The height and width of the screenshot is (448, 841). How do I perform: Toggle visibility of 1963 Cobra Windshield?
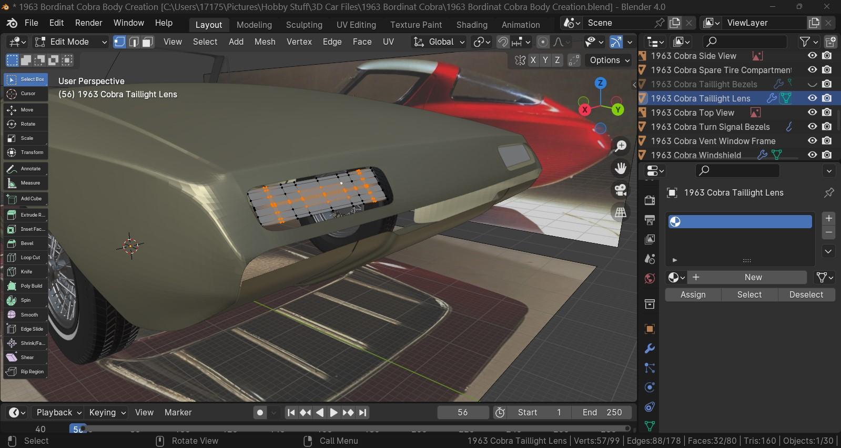point(813,155)
